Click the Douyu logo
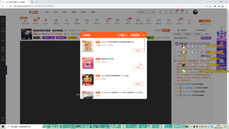This screenshot has height=129, width=229. (33, 12)
